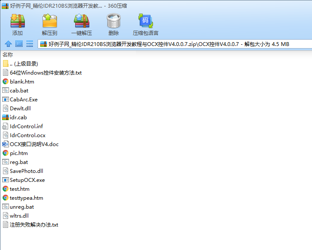The width and height of the screenshot is (312, 250).
Task: Select the SavePhoto.dll file
Action: (x=23, y=171)
